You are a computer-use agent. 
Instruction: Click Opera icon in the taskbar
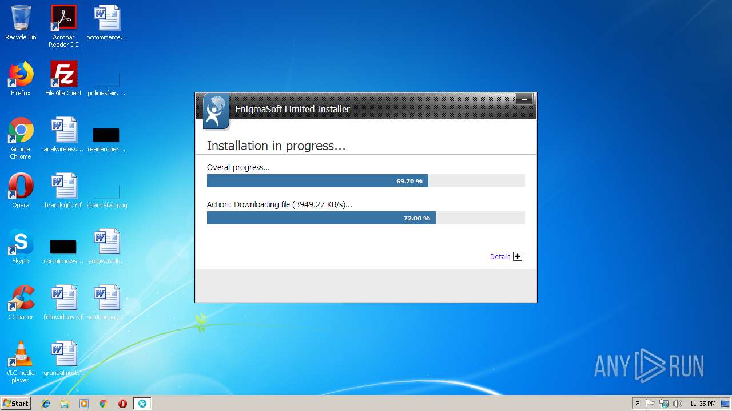122,404
